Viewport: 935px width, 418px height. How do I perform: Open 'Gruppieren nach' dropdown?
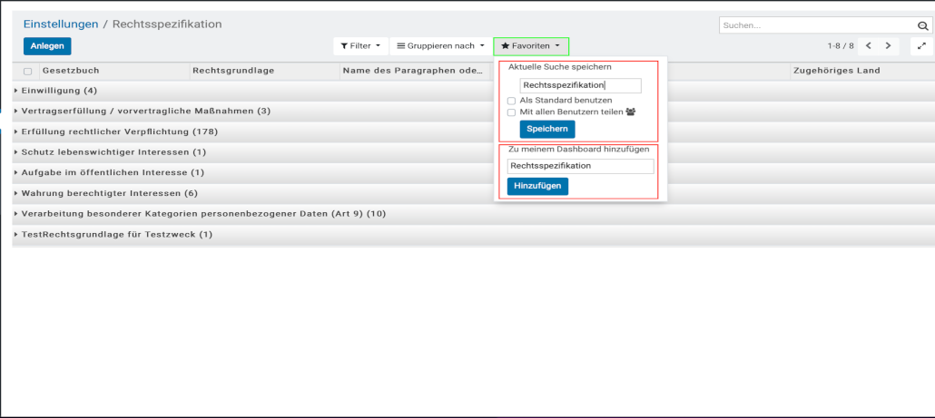pyautogui.click(x=440, y=45)
